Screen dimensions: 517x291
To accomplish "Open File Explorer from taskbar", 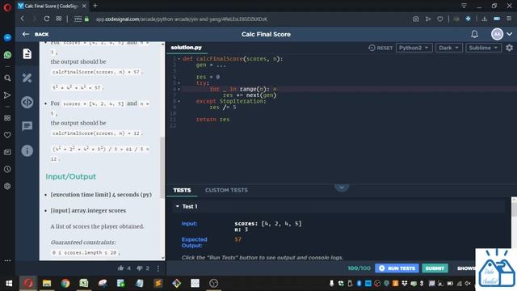I will click(x=47, y=283).
